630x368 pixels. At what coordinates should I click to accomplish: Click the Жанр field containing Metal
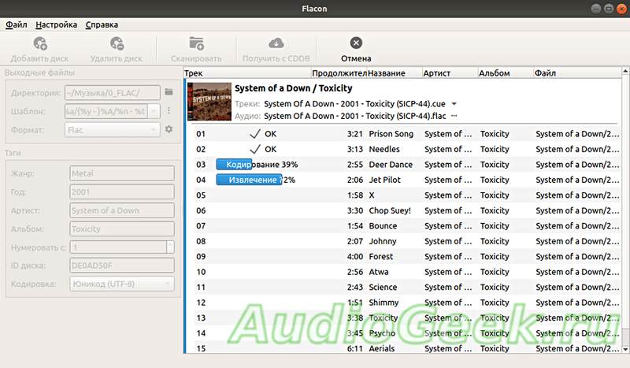pos(122,173)
